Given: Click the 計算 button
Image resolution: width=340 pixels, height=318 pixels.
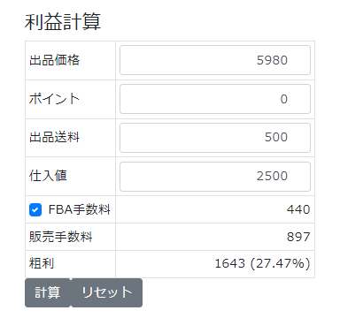Looking at the screenshot, I should tap(48, 292).
